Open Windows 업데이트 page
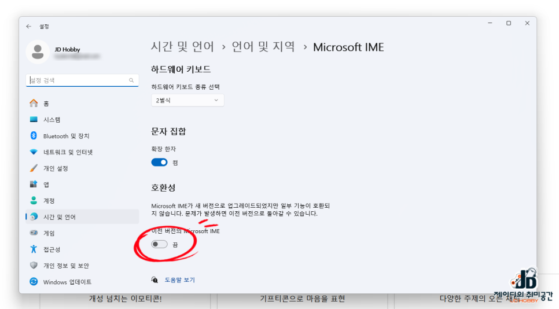 (82, 282)
